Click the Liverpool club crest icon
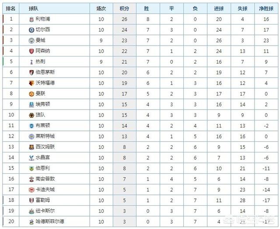This screenshot has height=229, width=280. [x=31, y=19]
